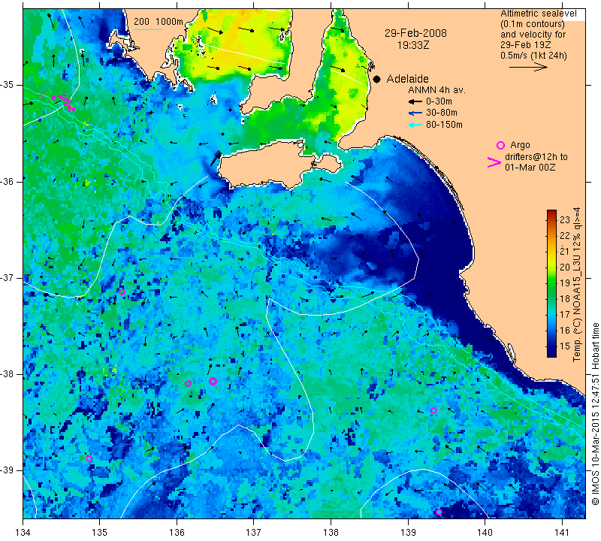
Task: Click the black 0-30m legend arrow
Action: click(x=415, y=101)
